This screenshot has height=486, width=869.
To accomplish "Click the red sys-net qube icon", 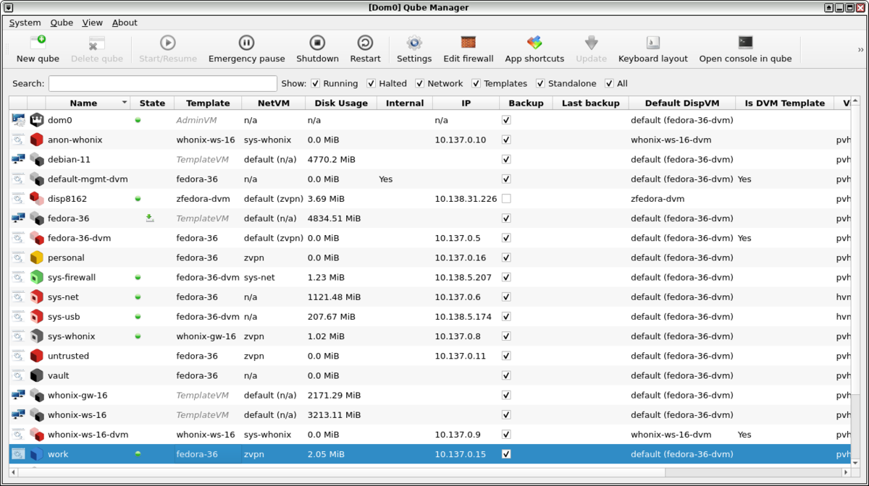I will tap(37, 297).
